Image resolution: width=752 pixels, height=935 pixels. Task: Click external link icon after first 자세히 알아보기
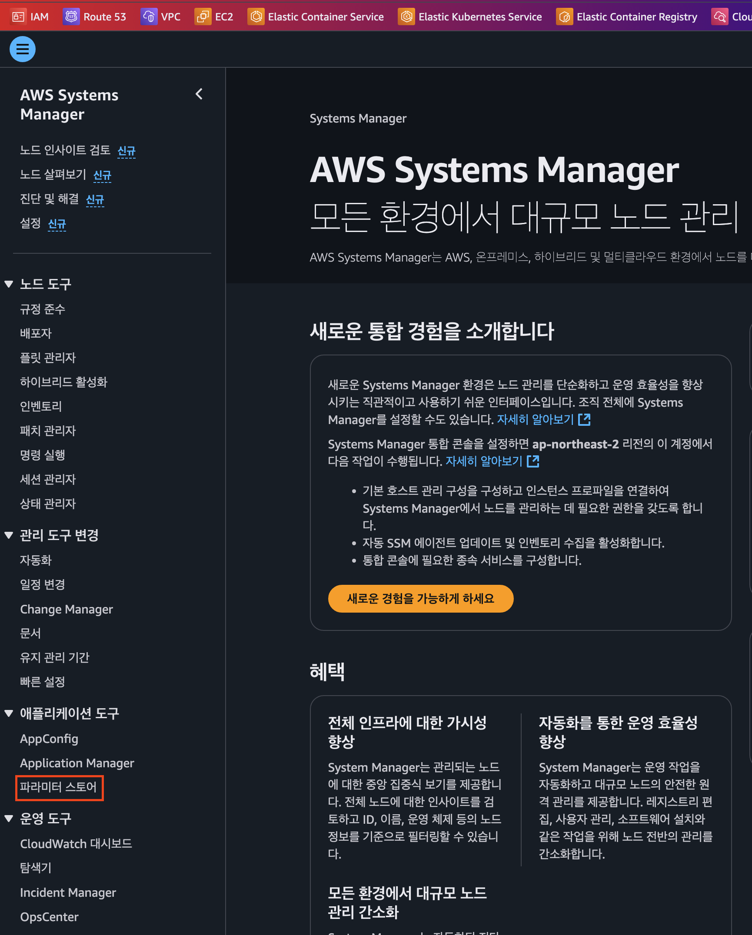[x=584, y=420]
